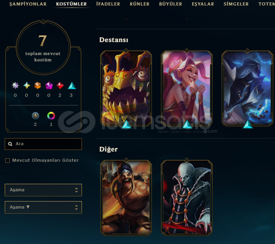Go to the İFADELER tab
The height and width of the screenshot is (244, 275).
click(108, 4)
